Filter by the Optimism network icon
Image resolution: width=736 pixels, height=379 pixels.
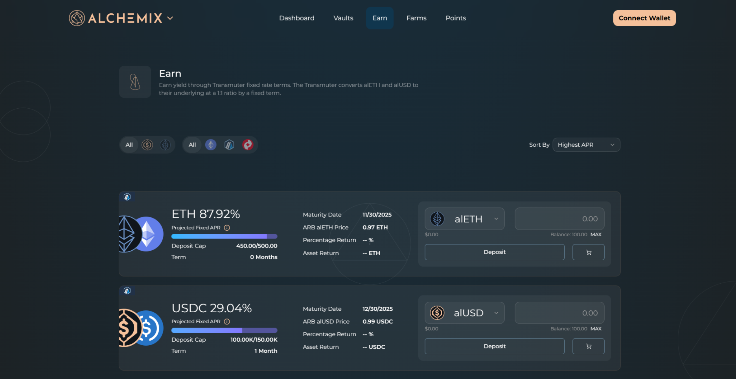click(x=248, y=144)
